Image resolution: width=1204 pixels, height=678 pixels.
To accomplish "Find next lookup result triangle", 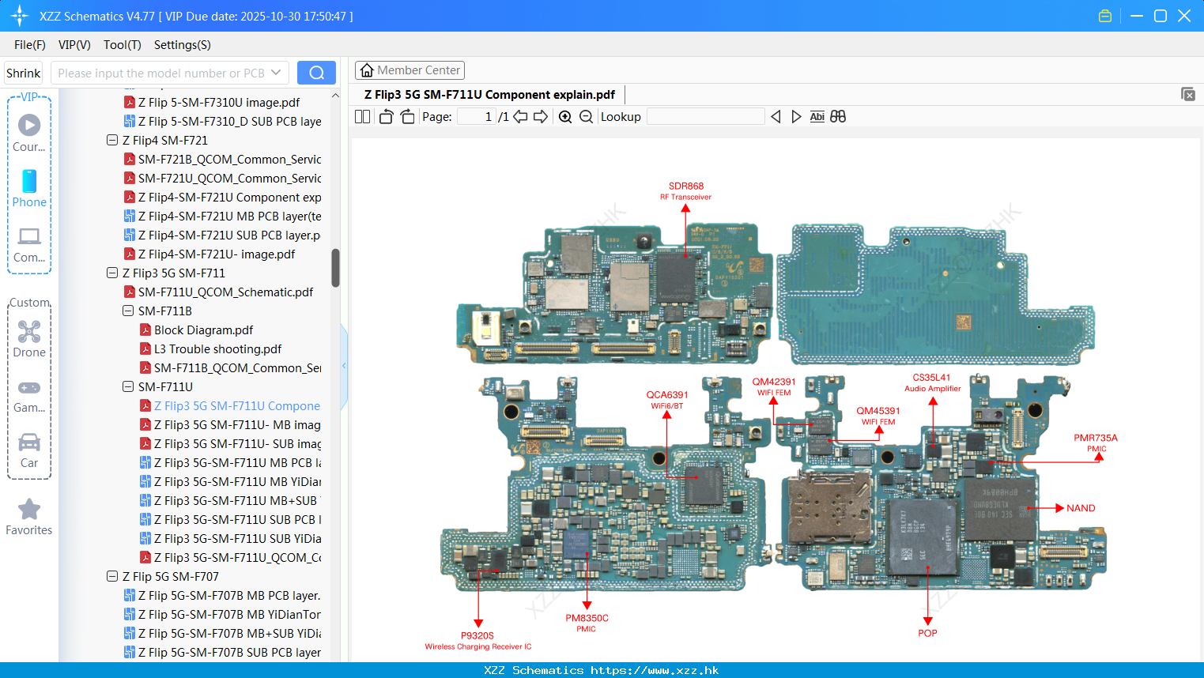I will [x=796, y=117].
